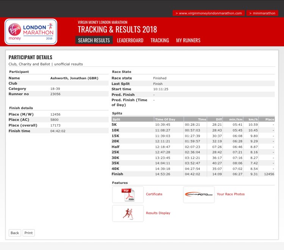Click the Finish row time of day 14:53:26
This screenshot has width=284, height=250.
(163, 174)
